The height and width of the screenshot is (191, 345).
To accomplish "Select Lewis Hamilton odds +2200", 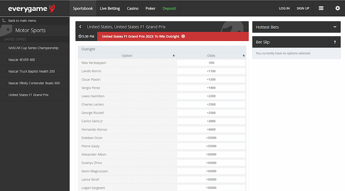I will (x=211, y=96).
